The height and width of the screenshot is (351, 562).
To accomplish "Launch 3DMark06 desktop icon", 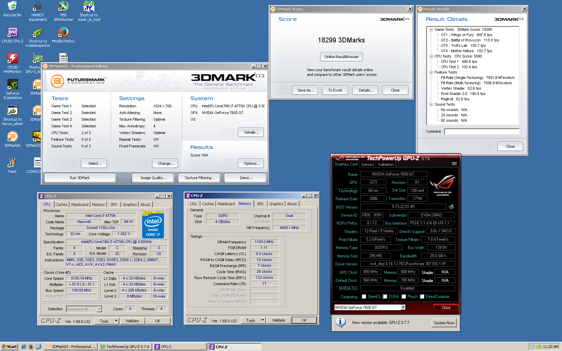I will click(x=12, y=139).
